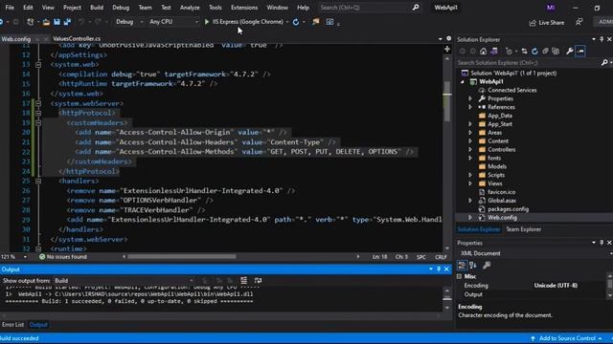
Task: Click the feedback icon next to Live Share
Action: (579, 22)
